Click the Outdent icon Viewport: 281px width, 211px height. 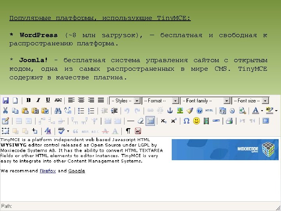pos(104,111)
